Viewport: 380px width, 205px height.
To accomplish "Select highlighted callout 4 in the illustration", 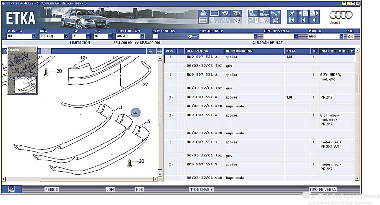I will click(135, 113).
